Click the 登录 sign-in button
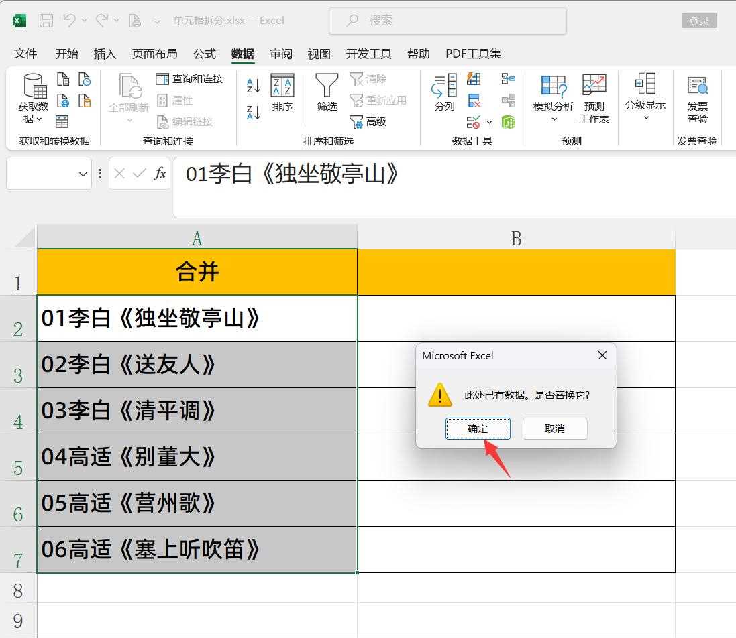 click(x=698, y=21)
